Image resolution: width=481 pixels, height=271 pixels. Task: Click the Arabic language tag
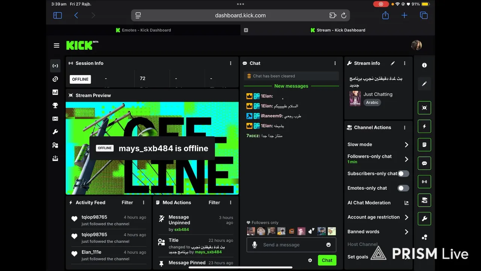click(372, 102)
